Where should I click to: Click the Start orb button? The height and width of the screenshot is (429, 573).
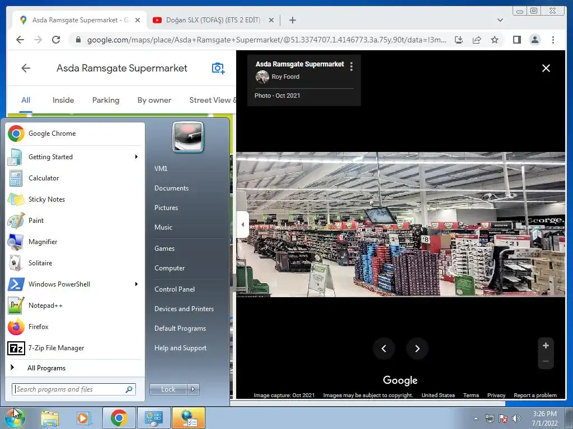click(15, 417)
